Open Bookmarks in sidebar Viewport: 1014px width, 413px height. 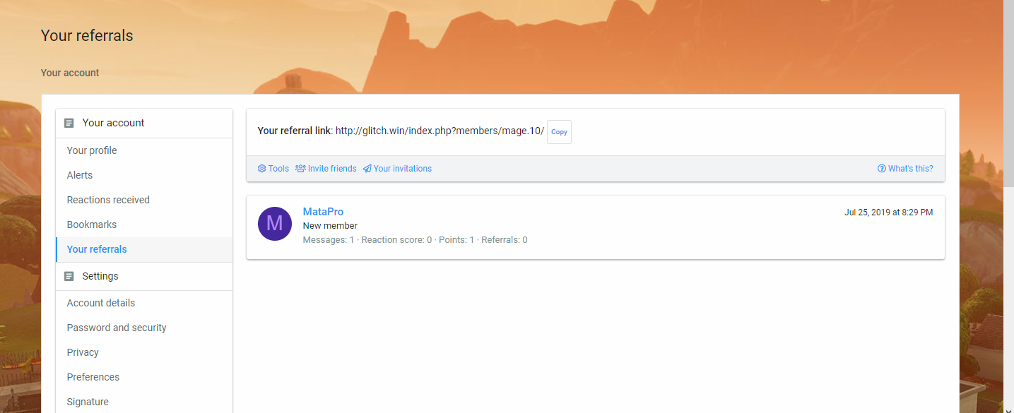click(92, 225)
